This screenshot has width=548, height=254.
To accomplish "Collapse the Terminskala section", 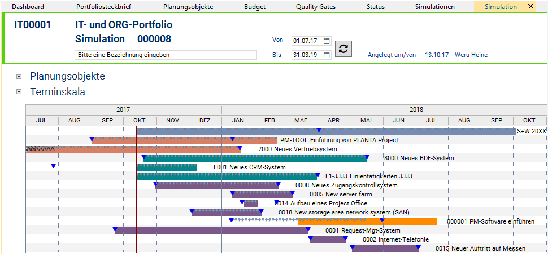I will coord(19,92).
